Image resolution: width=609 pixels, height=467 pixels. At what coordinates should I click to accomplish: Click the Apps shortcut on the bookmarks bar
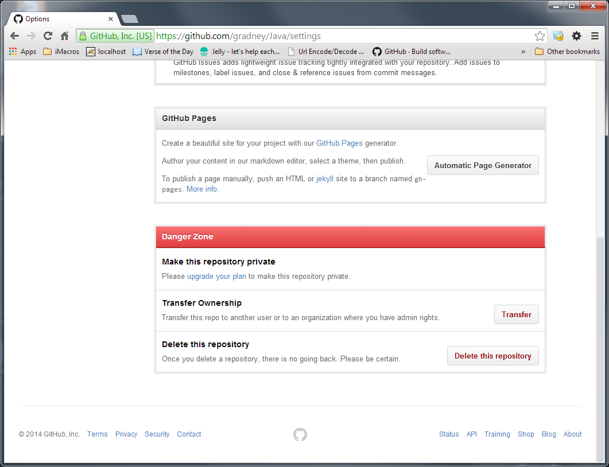21,51
